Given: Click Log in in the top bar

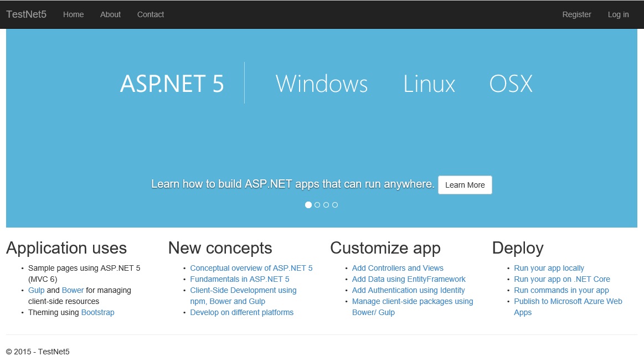Looking at the screenshot, I should click(x=618, y=14).
